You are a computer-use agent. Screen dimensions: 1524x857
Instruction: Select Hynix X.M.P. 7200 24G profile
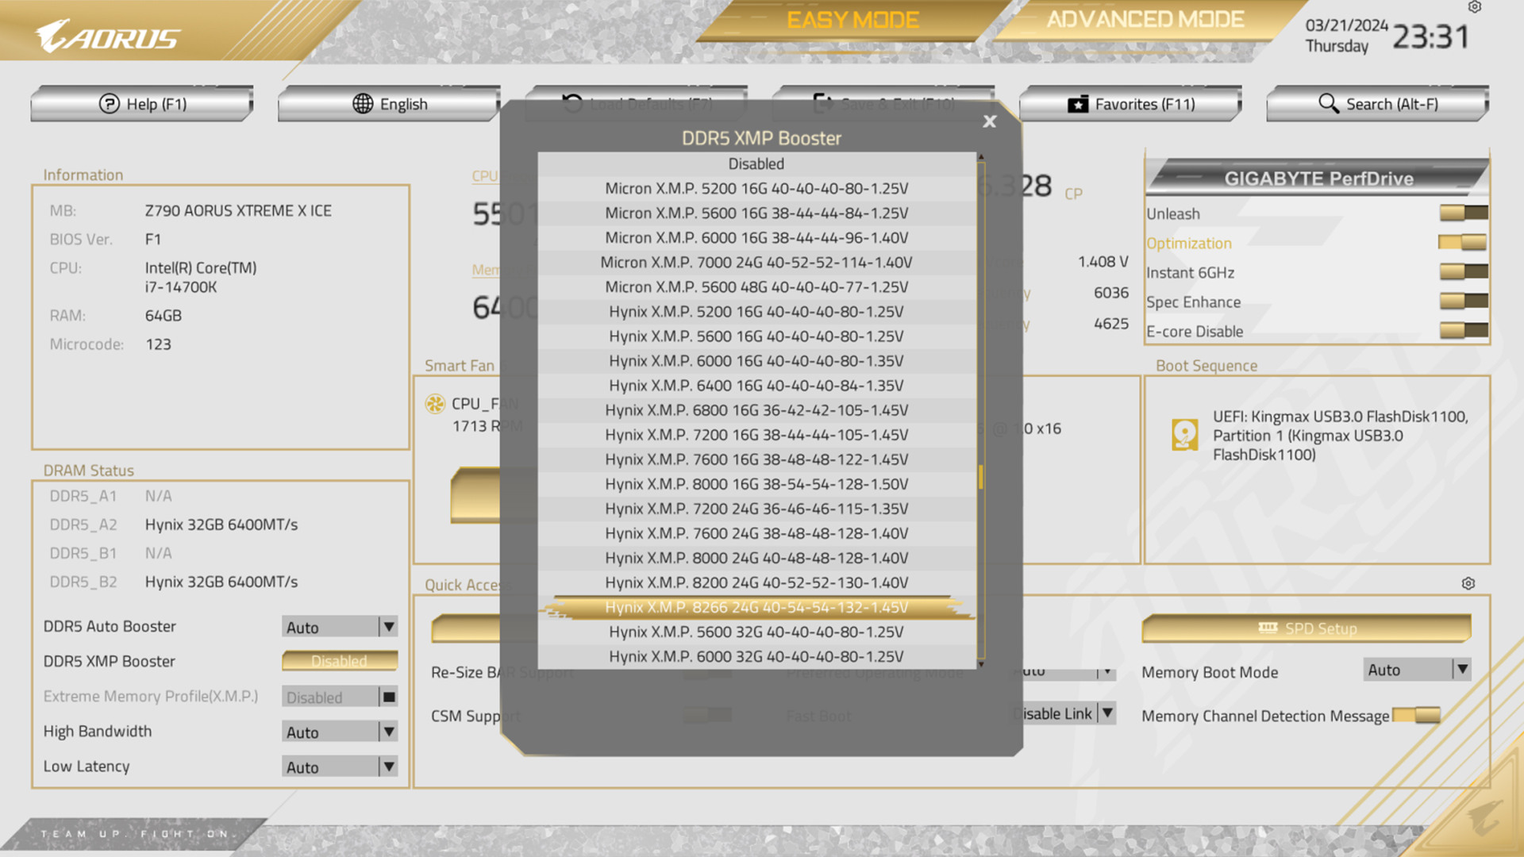756,509
